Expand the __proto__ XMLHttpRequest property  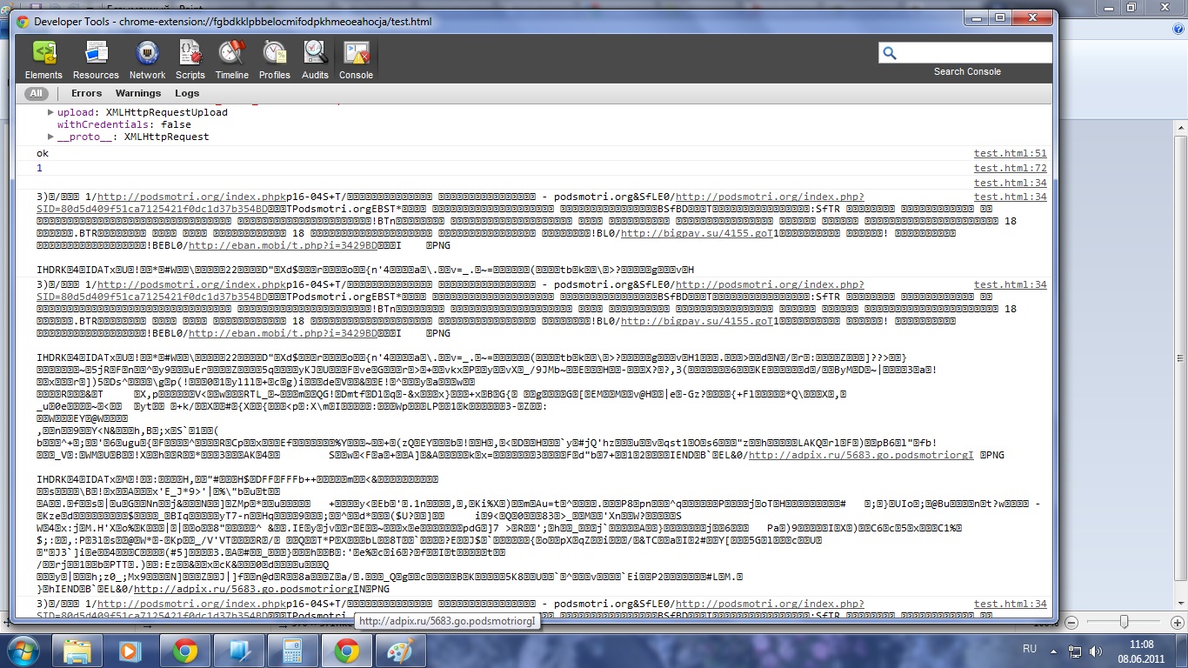pos(50,137)
